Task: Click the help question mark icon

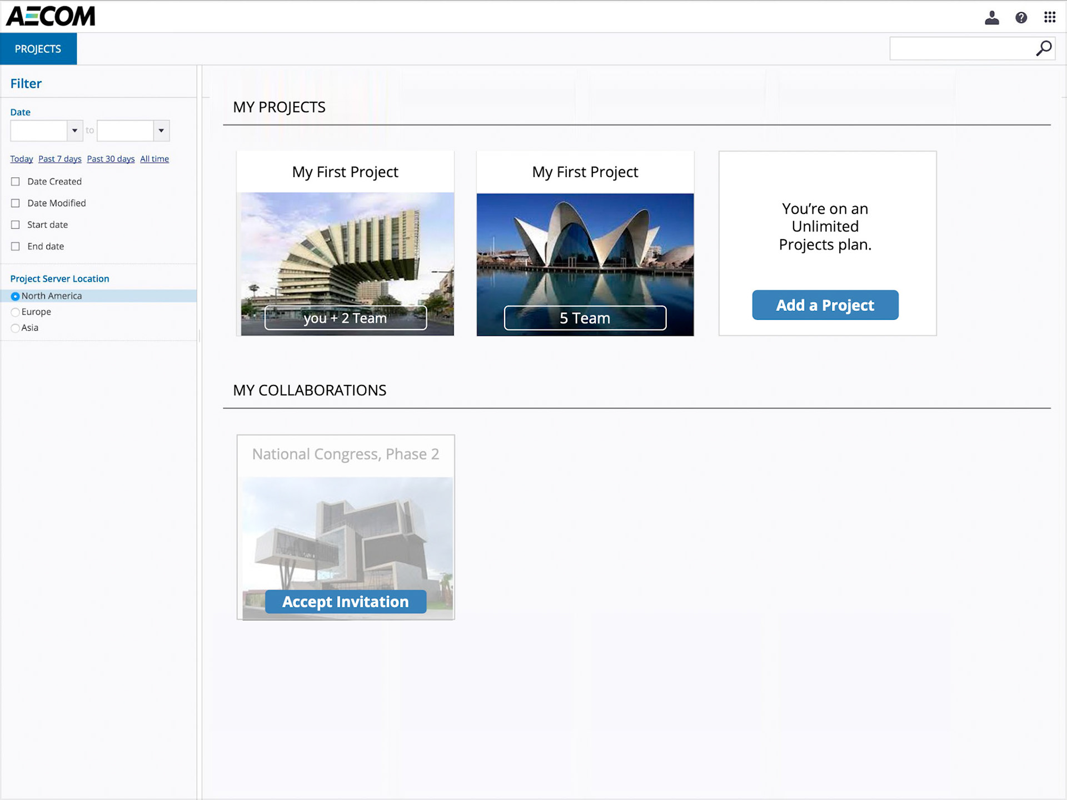Action: [1021, 18]
